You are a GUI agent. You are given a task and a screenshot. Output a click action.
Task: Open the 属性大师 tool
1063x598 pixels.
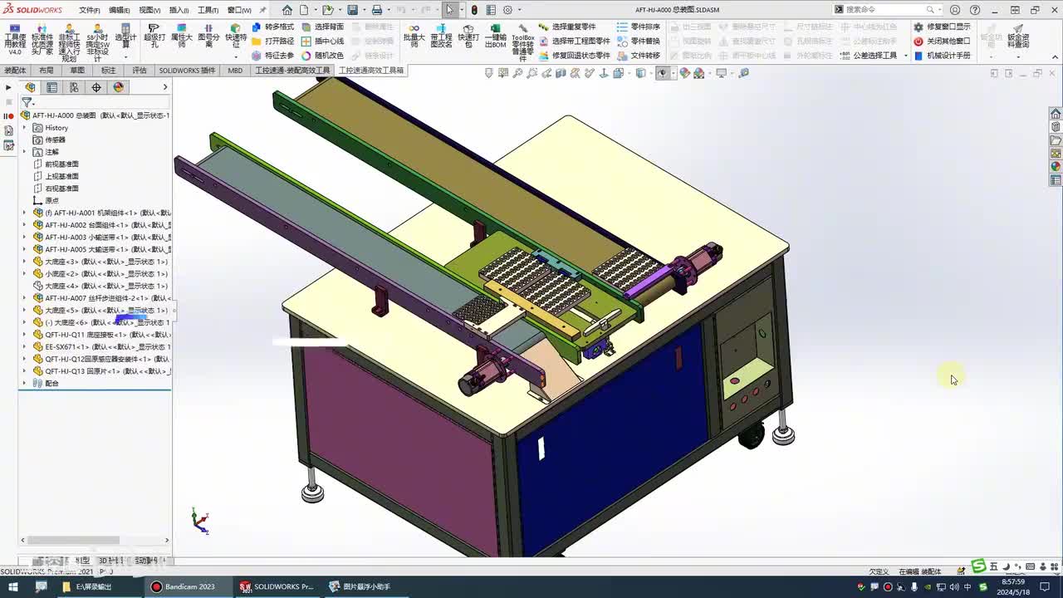(182, 37)
